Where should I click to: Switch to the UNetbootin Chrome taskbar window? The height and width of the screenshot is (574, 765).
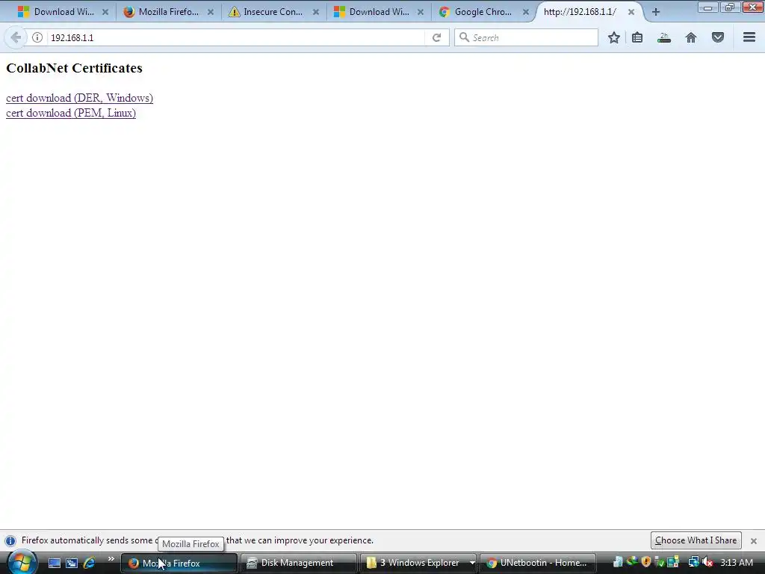point(538,564)
